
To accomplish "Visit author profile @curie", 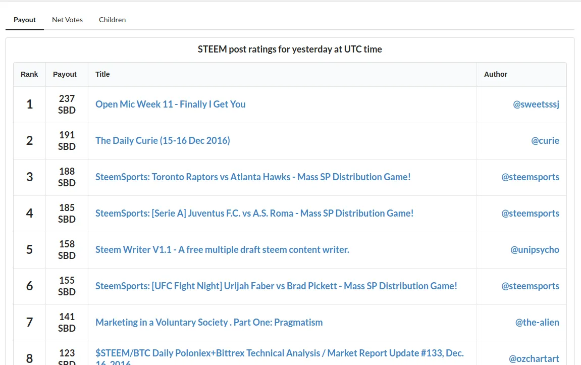I will tap(545, 140).
